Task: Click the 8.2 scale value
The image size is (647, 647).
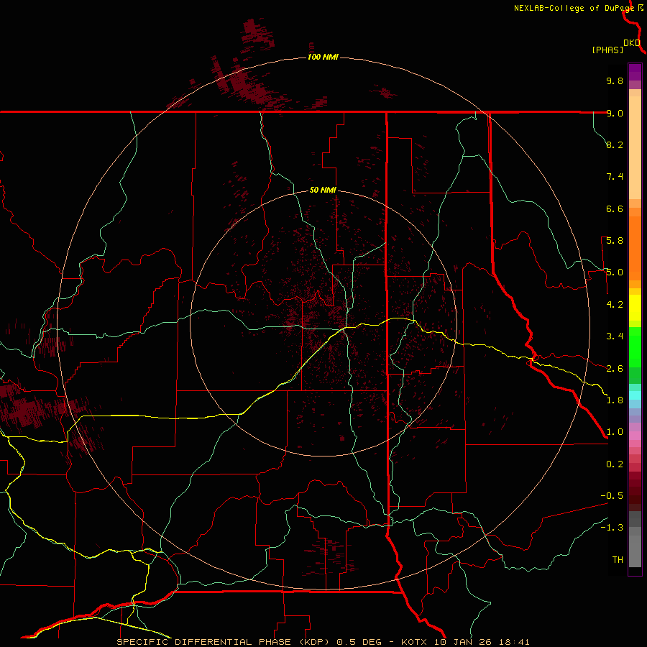Action: [x=615, y=144]
